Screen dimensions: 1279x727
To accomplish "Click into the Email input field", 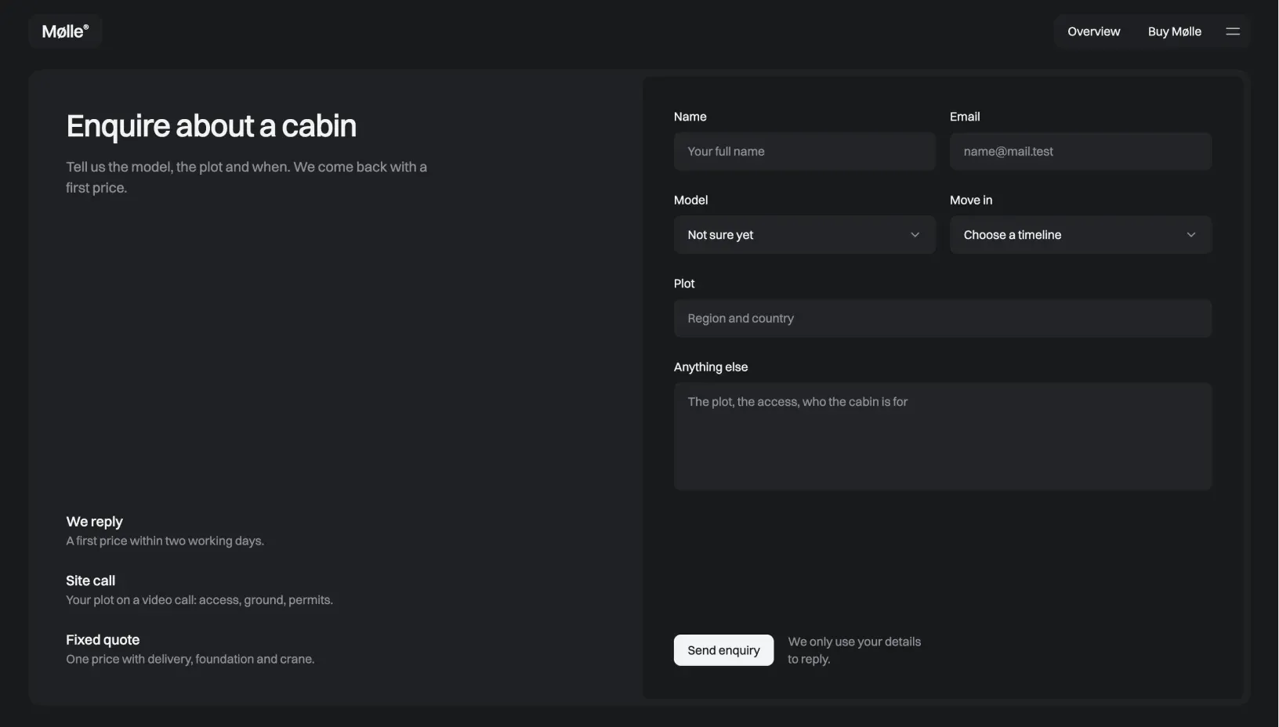I will [1081, 151].
